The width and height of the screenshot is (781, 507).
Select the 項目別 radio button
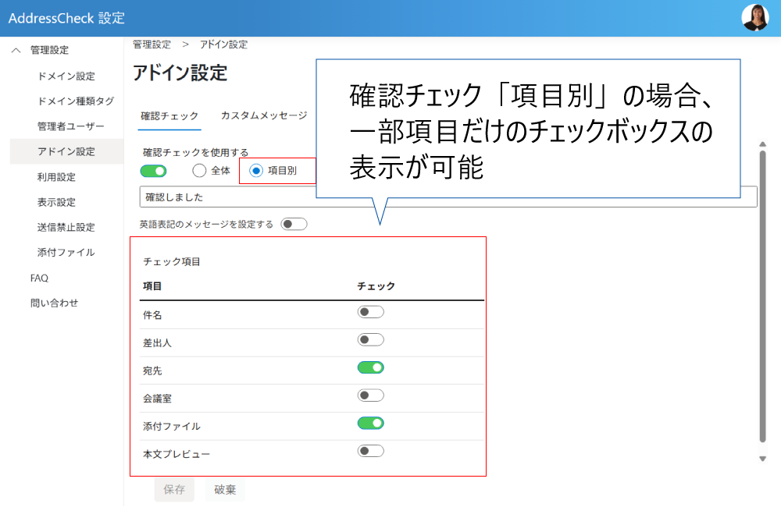click(256, 171)
